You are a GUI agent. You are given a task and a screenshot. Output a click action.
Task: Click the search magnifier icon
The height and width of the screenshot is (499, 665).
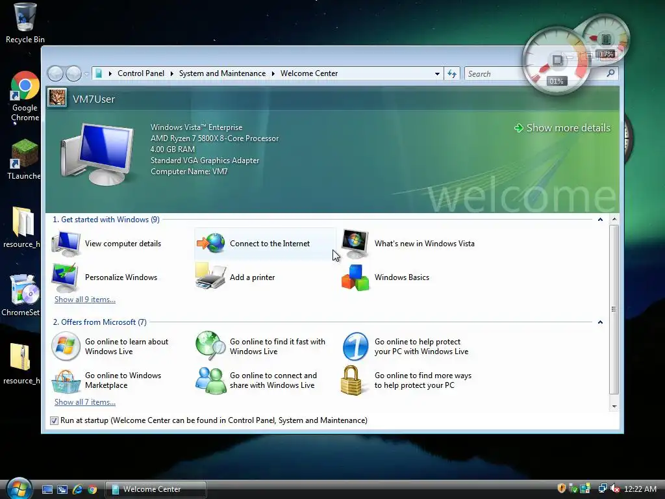[x=610, y=73]
